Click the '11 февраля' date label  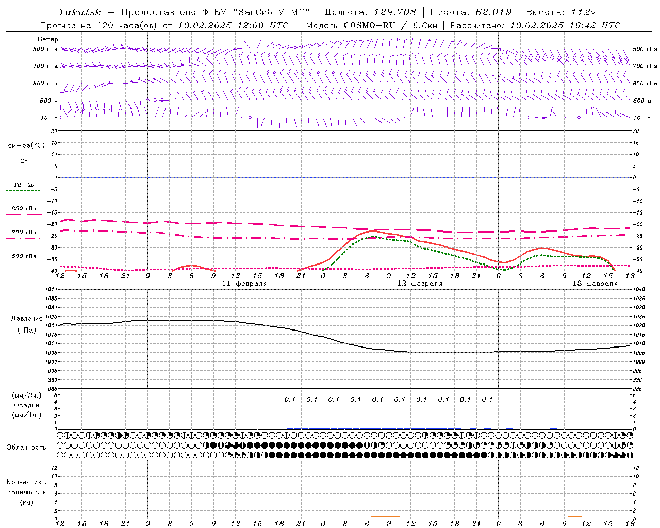click(x=244, y=284)
